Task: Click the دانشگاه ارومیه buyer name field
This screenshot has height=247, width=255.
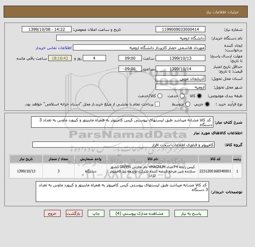Action: [131, 38]
